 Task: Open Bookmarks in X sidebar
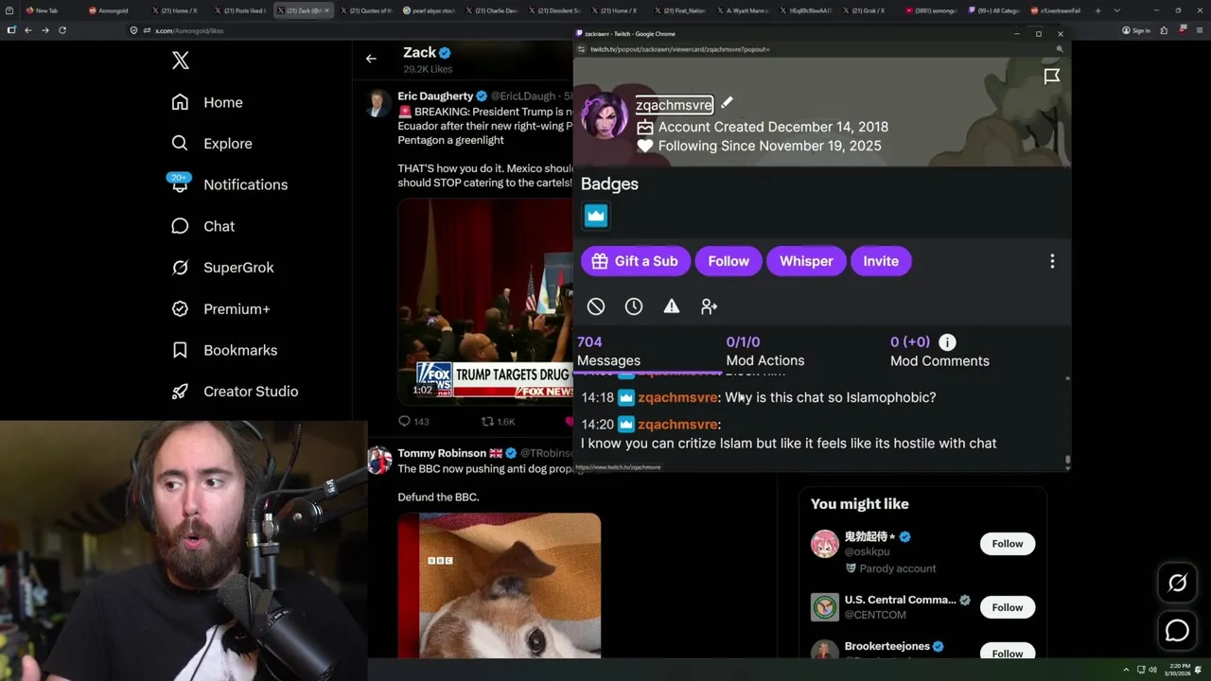pos(224,350)
